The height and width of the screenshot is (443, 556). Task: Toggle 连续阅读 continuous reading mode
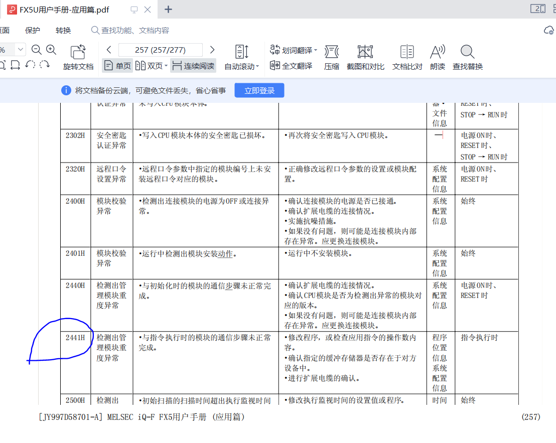click(x=193, y=66)
